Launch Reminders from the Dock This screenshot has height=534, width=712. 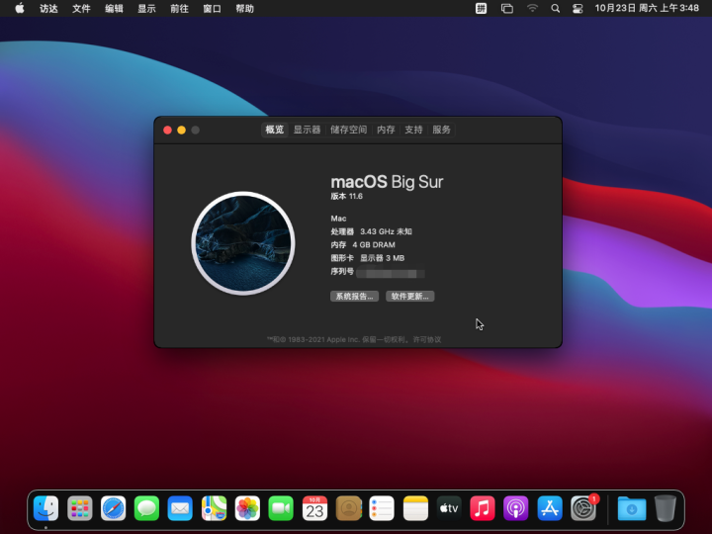pos(382,508)
